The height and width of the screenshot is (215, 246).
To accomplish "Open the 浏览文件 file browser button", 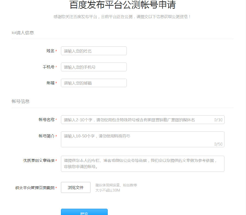I will click(76, 187).
